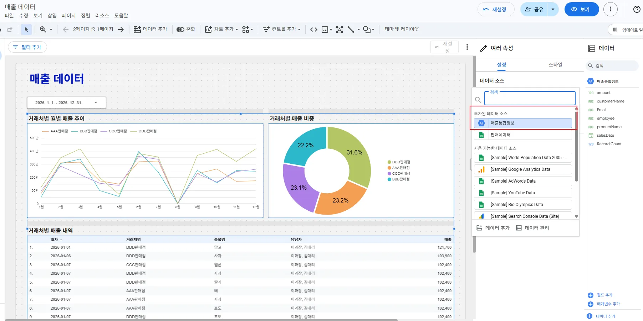Click the blue 보기 view button
This screenshot has height=321, width=643.
tap(581, 9)
